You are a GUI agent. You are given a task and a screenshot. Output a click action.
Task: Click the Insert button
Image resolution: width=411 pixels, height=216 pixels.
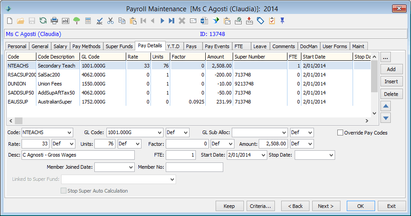click(x=391, y=81)
